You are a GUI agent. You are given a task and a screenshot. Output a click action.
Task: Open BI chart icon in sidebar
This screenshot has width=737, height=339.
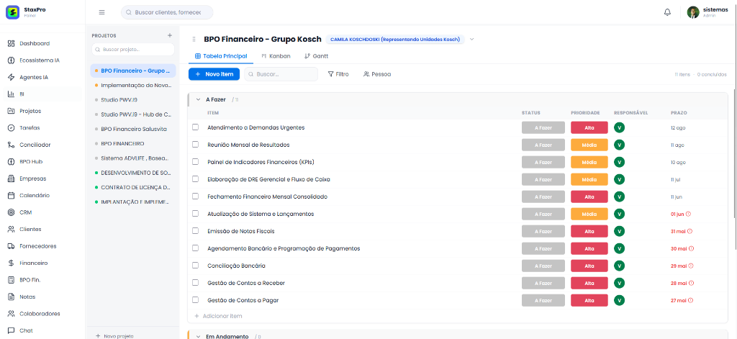pyautogui.click(x=12, y=94)
